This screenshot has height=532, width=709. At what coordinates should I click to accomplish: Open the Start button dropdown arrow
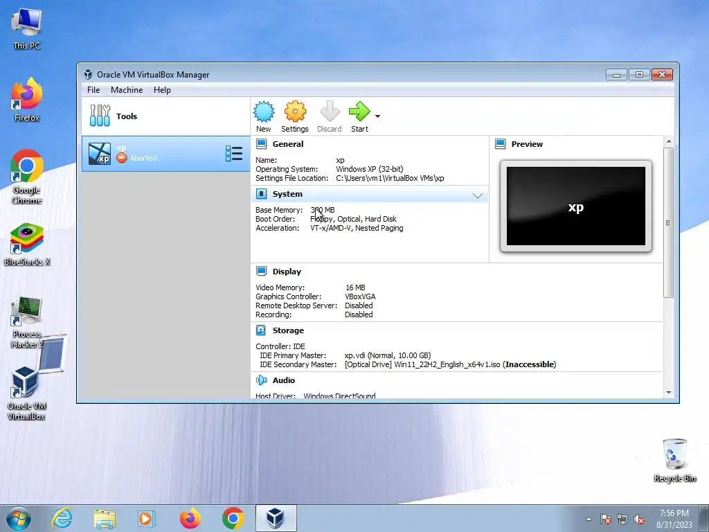377,116
